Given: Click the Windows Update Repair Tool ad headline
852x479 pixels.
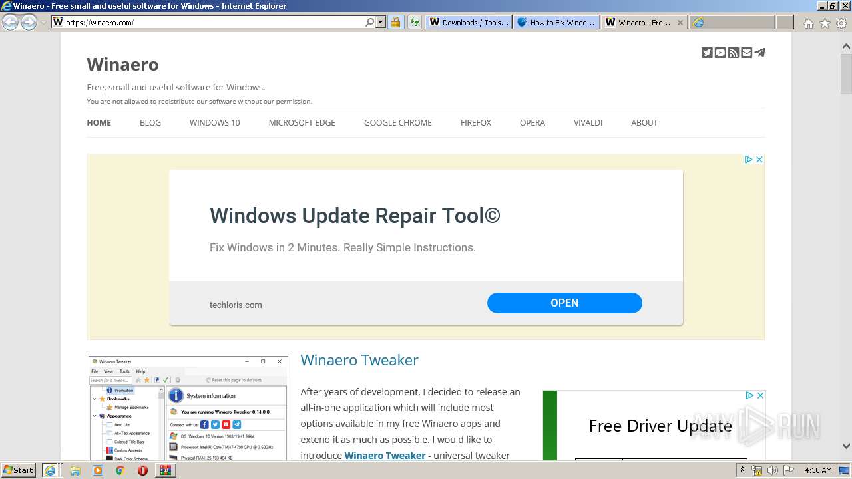Looking at the screenshot, I should pyautogui.click(x=355, y=216).
